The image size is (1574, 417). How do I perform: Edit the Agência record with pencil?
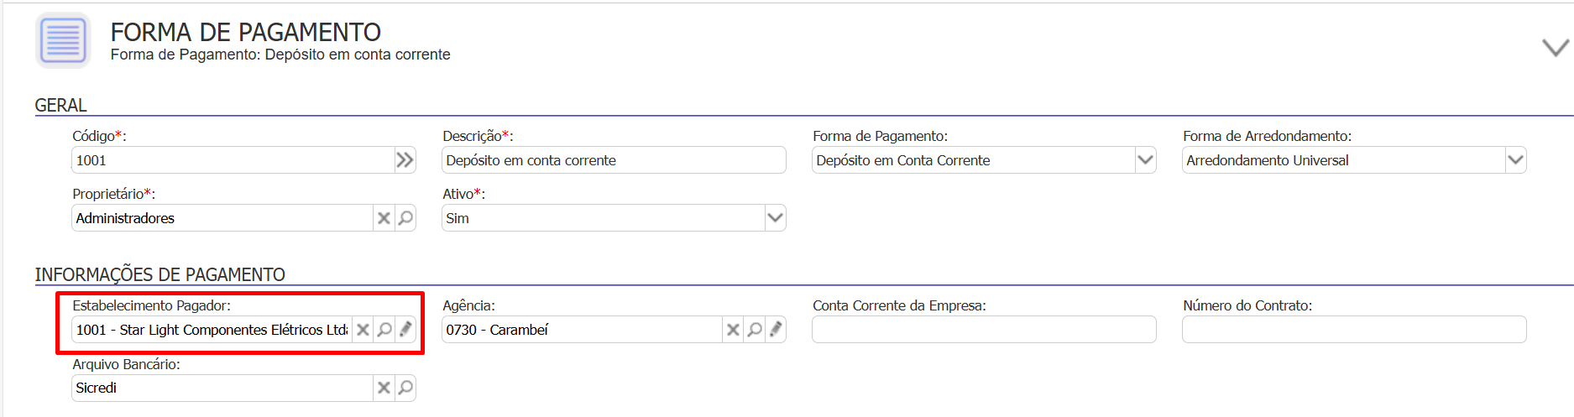point(776,330)
